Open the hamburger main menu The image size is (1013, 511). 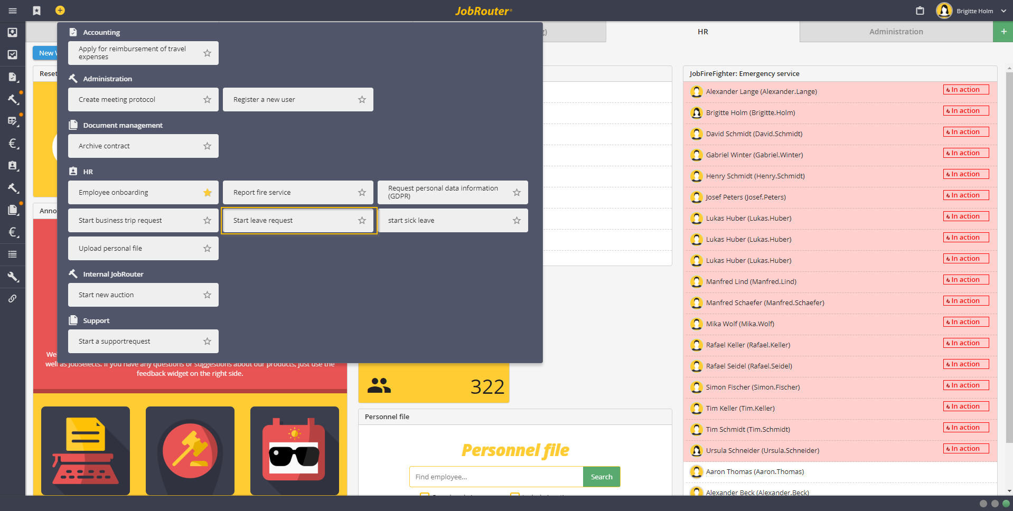click(x=13, y=11)
